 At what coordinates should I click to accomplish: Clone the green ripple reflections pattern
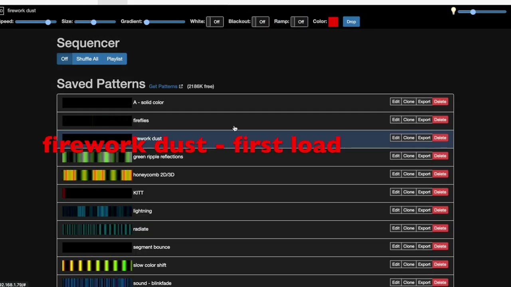coord(409,156)
